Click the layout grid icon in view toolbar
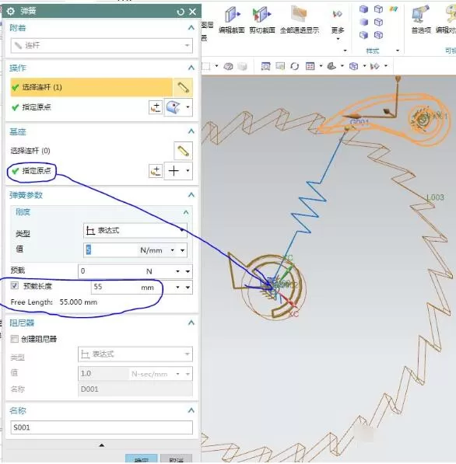Screen dimensions: 456x464 pos(310,66)
